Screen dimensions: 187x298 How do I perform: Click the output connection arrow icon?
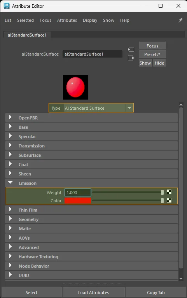pyautogui.click(x=131, y=58)
